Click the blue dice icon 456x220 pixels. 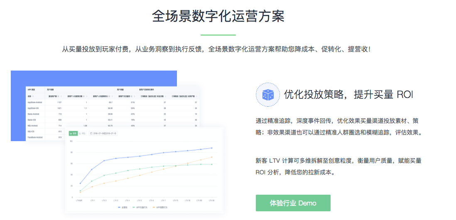(x=267, y=95)
